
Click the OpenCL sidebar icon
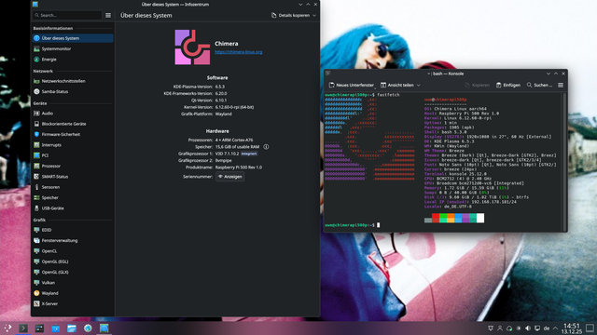(36, 251)
